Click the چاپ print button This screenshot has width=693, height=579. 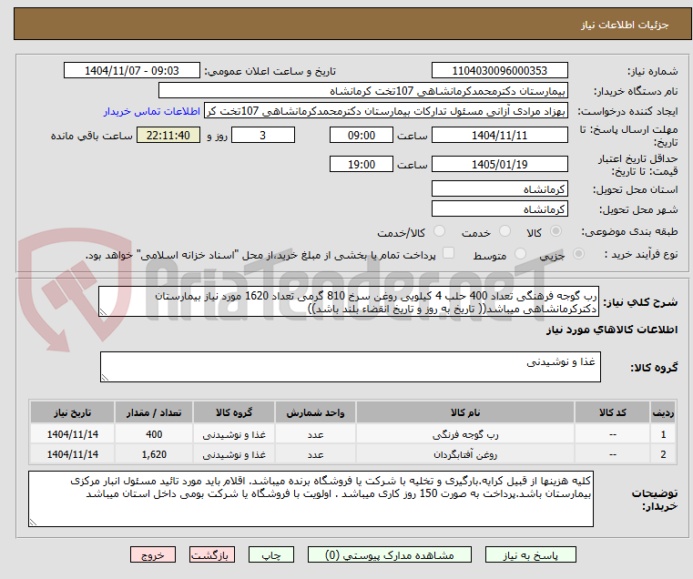point(271,555)
